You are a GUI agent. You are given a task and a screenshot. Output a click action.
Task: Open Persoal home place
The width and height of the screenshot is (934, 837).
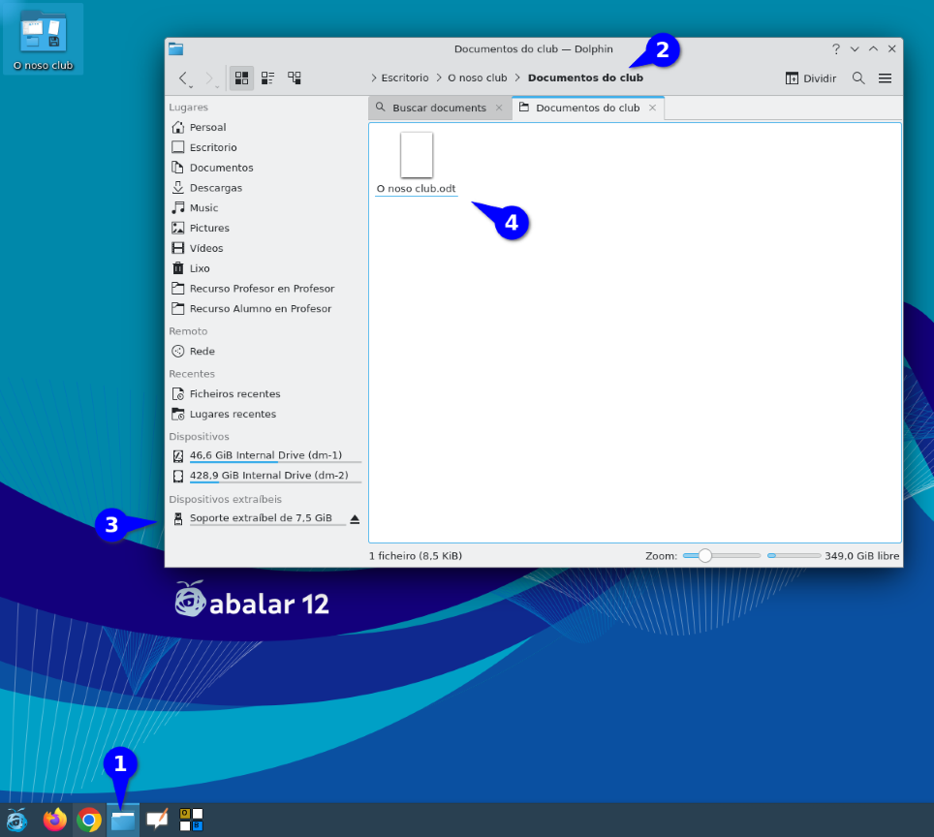pos(265,128)
